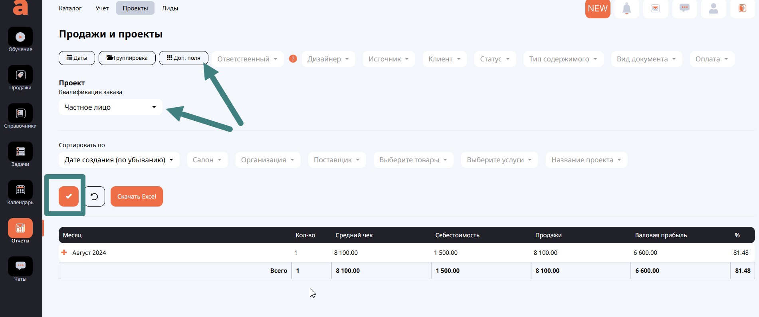Open the Ответственный filter dropdown
Screen dimensions: 759x317
(247, 59)
